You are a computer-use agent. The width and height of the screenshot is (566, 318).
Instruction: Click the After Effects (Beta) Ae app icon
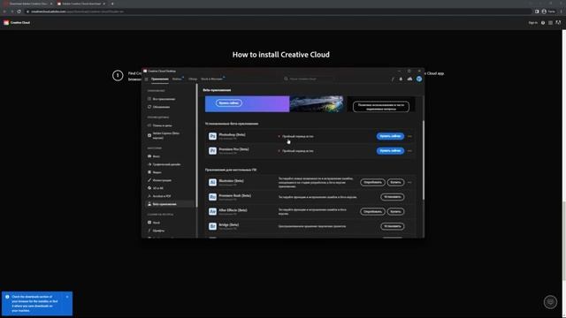click(212, 212)
